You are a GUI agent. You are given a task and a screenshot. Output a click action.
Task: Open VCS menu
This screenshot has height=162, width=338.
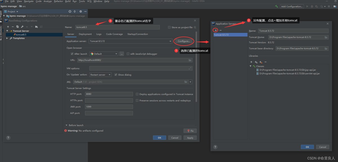89,1
